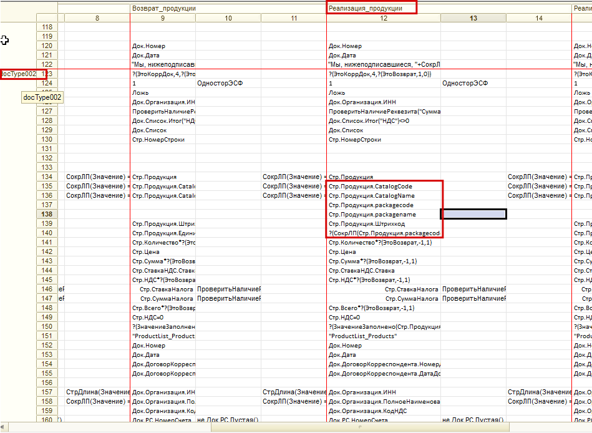Click the horizontal scrollbar left arrow
The image size is (592, 433).
click(x=3, y=427)
